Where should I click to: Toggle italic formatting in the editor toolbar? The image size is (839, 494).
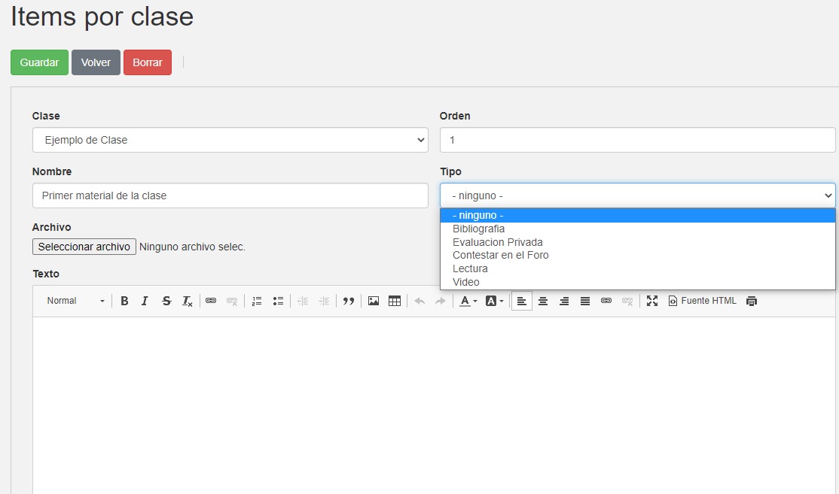[x=145, y=301]
